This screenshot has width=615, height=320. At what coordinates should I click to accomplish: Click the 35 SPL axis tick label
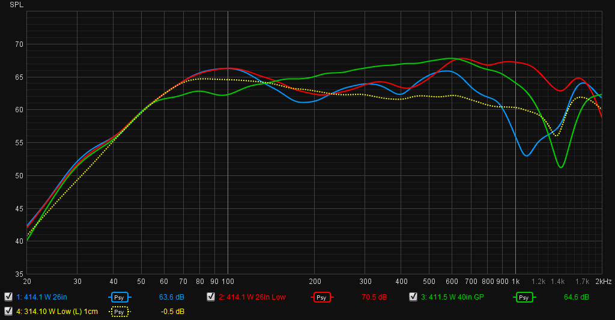tap(19, 274)
